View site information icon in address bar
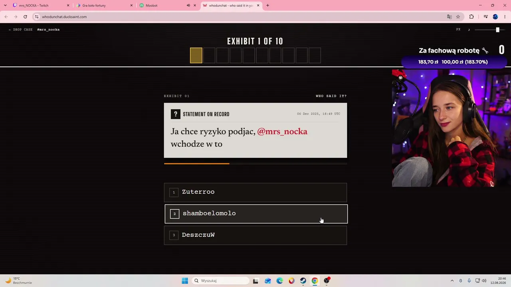Screen dimensions: 511x287 [36, 17]
